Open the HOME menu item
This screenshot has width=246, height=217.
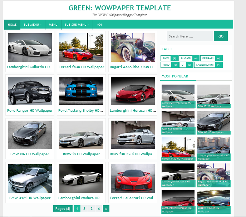pos(12,25)
